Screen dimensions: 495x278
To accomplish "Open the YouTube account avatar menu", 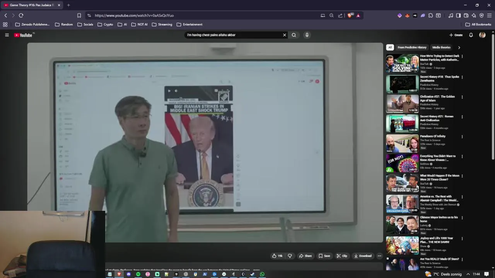I will tap(482, 35).
